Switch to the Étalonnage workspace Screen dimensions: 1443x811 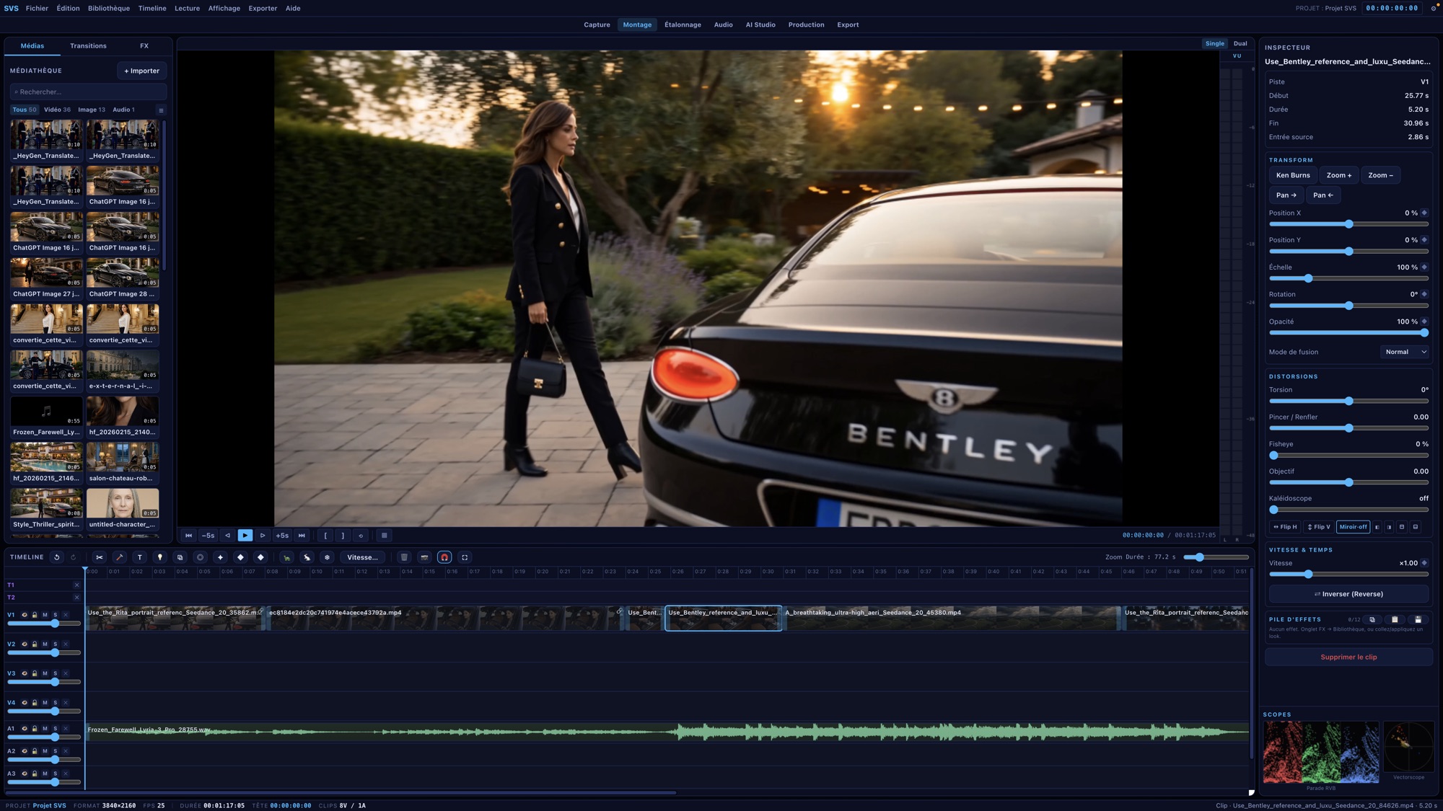coord(683,25)
